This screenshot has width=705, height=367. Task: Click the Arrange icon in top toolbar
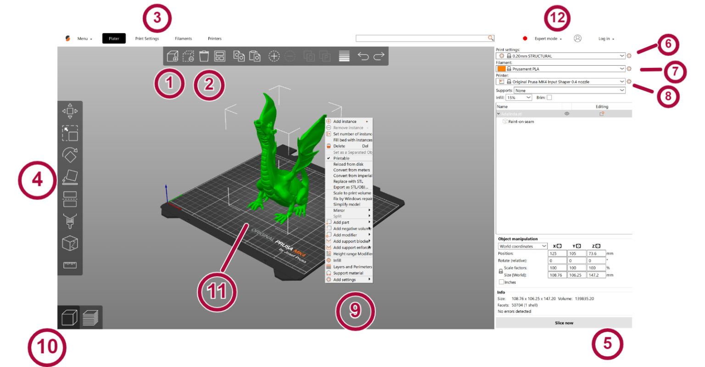point(220,56)
